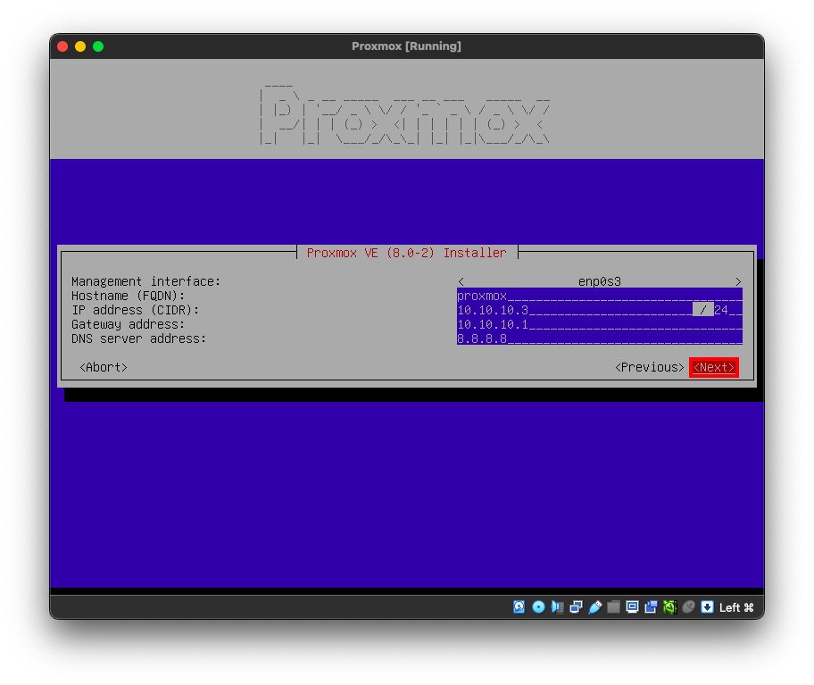Image resolution: width=814 pixels, height=685 pixels.
Task: Click the audio status icon
Action: (557, 606)
